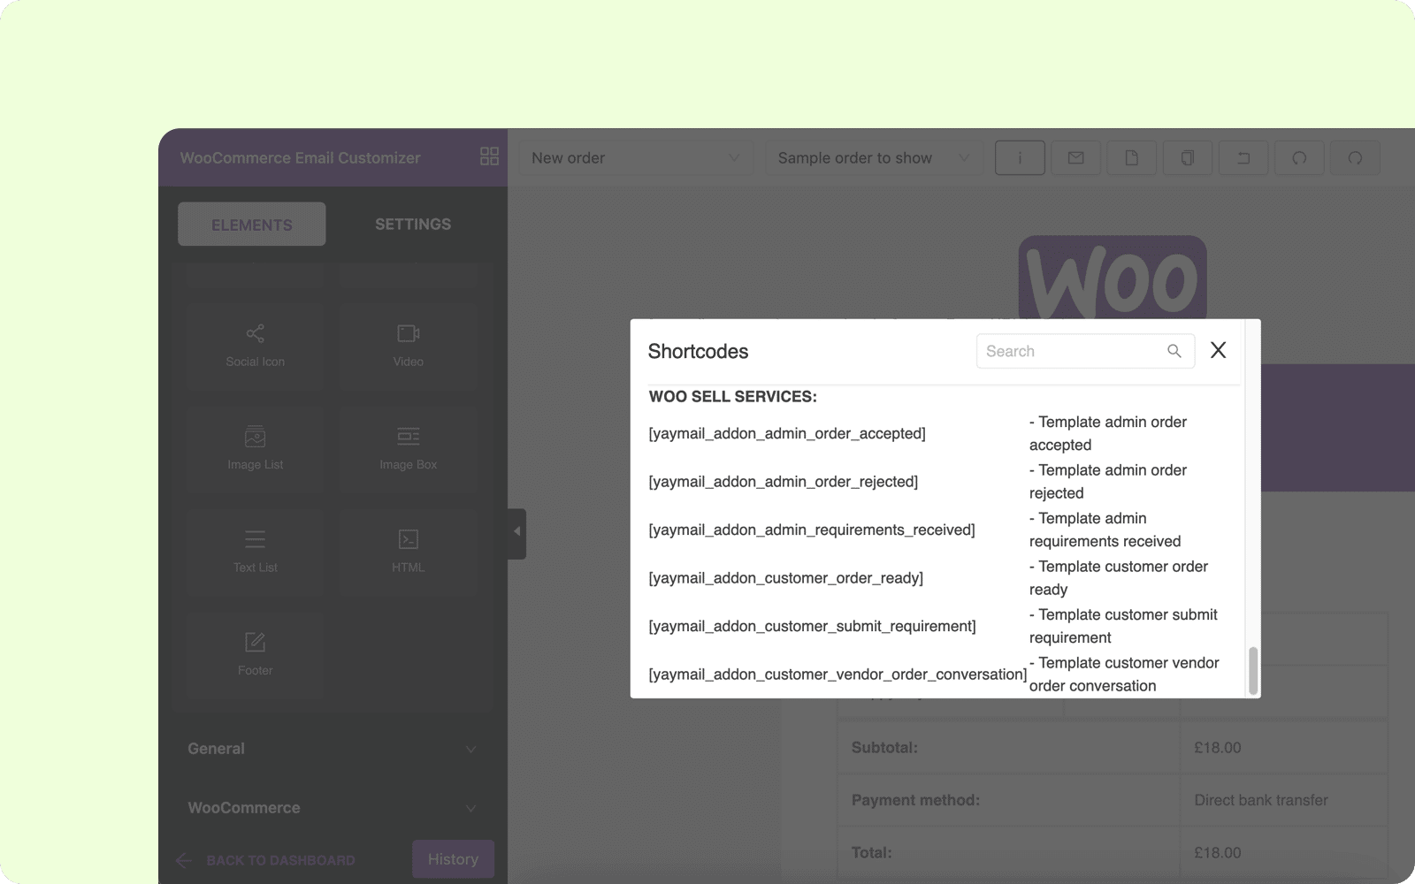The image size is (1415, 884).
Task: Click the 'Template customer submit requirement' description
Action: [1123, 626]
